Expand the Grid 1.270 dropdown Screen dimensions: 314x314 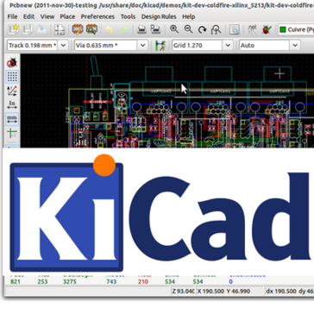coord(228,46)
